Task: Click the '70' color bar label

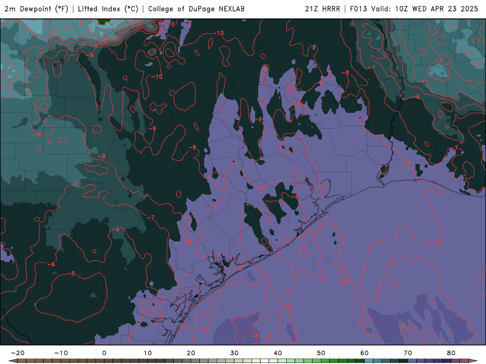Action: coord(408,353)
